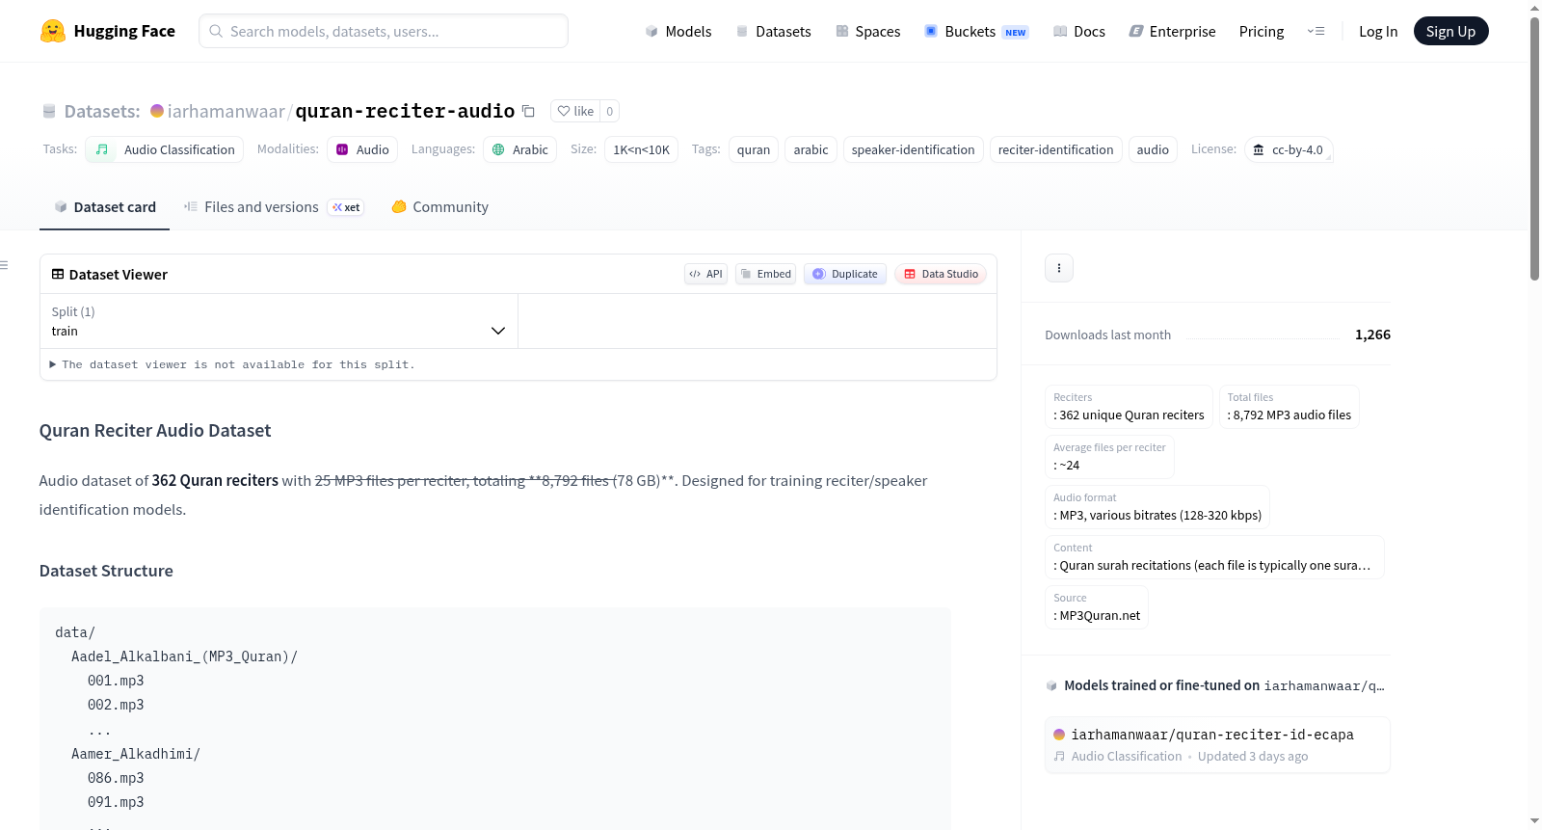Click the arabic tag in Tags
This screenshot has width=1542, height=830.
point(811,149)
